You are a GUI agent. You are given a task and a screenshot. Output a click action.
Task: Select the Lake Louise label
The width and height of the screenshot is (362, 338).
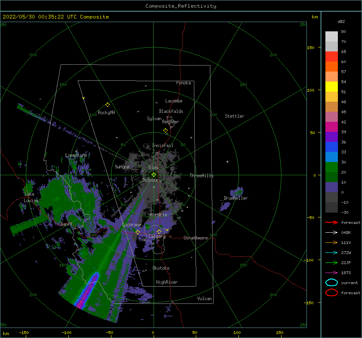[31, 197]
